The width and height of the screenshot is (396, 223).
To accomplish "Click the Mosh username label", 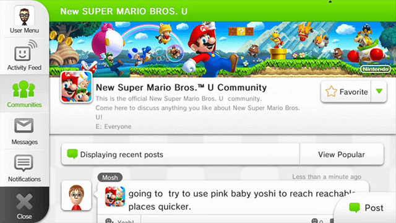I will pyautogui.click(x=110, y=178).
